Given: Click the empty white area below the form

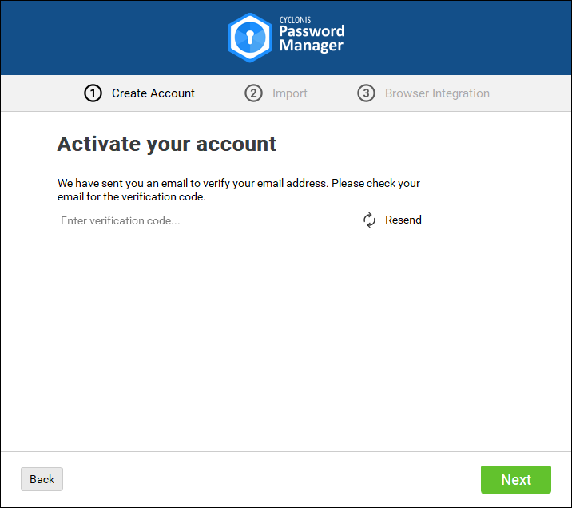Looking at the screenshot, I should click(x=286, y=343).
